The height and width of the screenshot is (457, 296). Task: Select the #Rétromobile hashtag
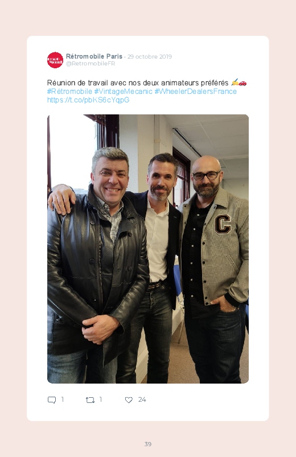pos(69,92)
